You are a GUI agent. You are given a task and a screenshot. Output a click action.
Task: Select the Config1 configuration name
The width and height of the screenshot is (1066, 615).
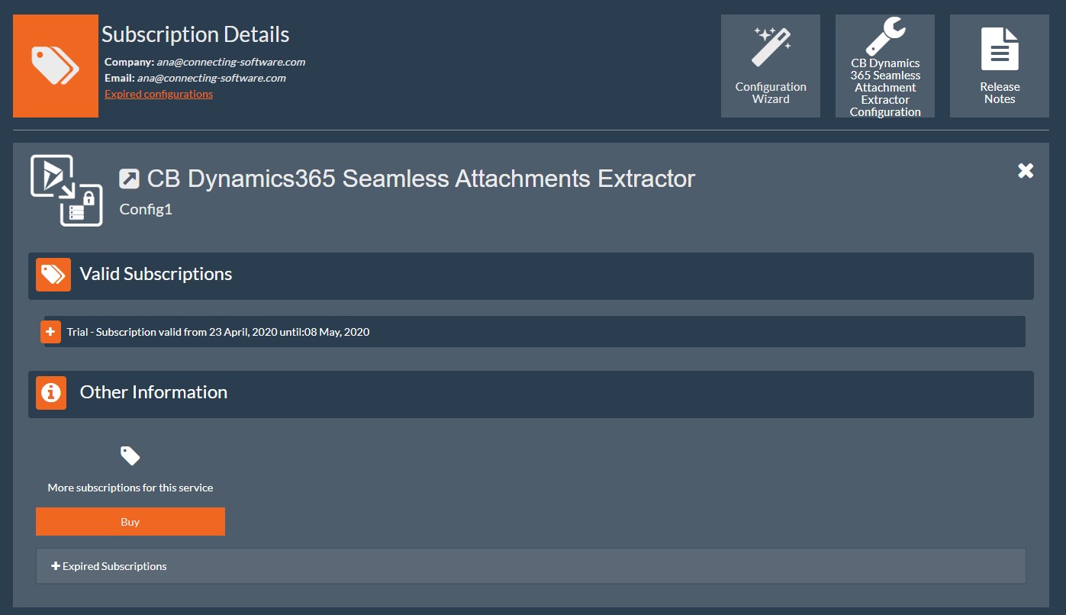point(146,209)
